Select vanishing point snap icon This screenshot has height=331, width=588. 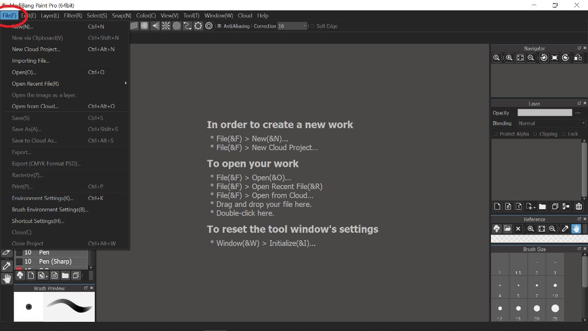[155, 26]
